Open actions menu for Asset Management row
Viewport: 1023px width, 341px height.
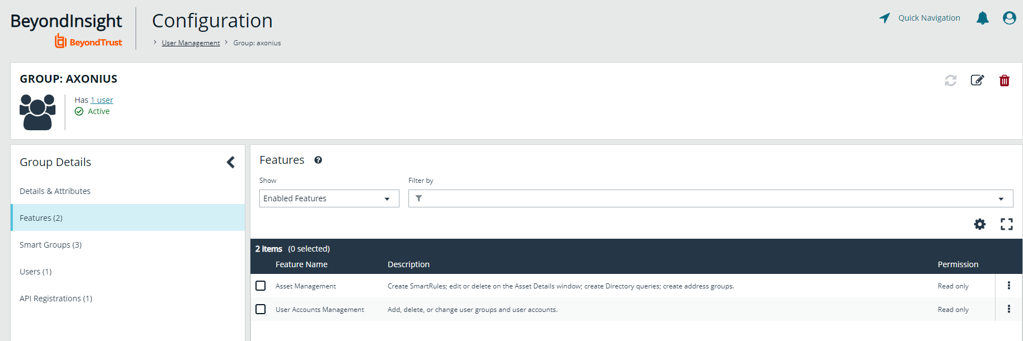[1009, 286]
